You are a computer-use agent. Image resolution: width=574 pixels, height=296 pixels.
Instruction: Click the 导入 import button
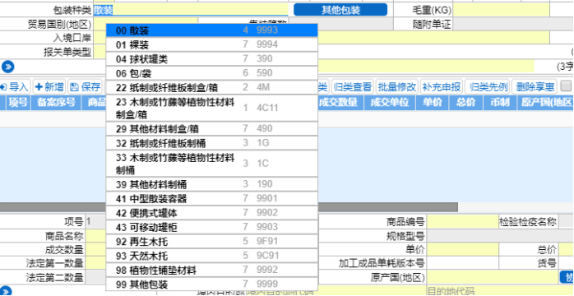15,86
